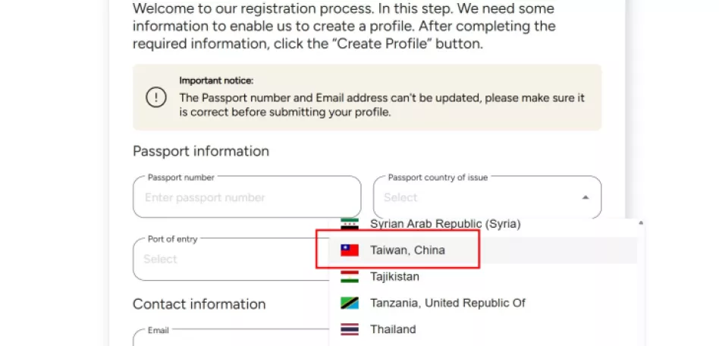Select Tanzania, United Republic Of
719x346 pixels.
[x=483, y=303]
